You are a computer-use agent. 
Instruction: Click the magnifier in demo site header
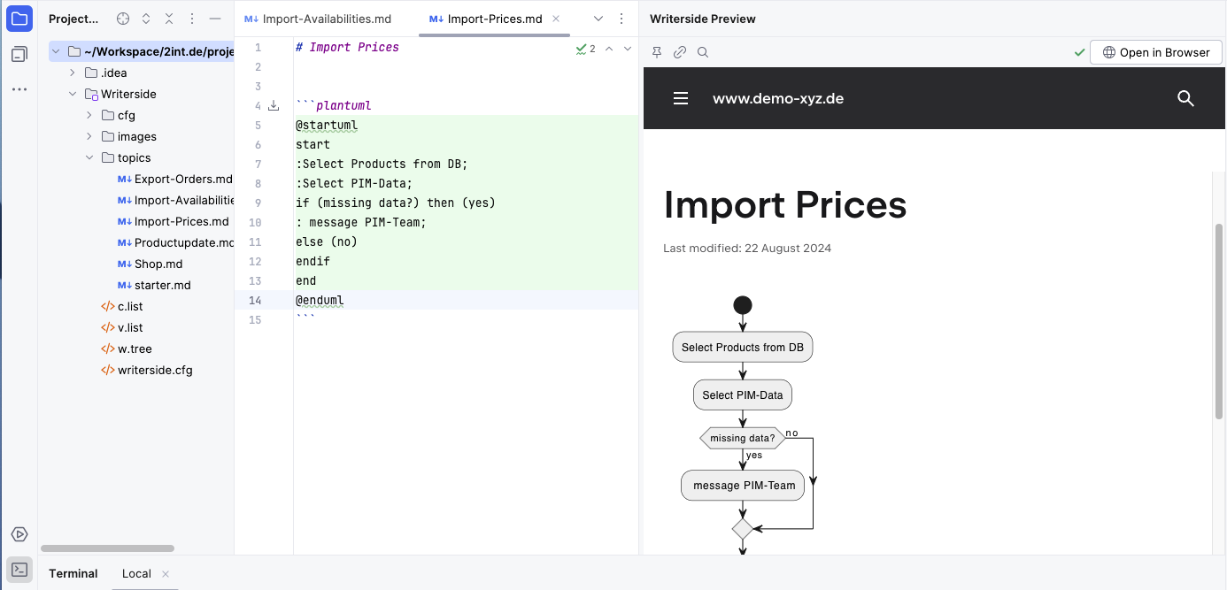(x=1185, y=98)
